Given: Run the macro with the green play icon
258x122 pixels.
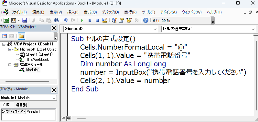Looking at the screenshot, I should click(x=82, y=21).
